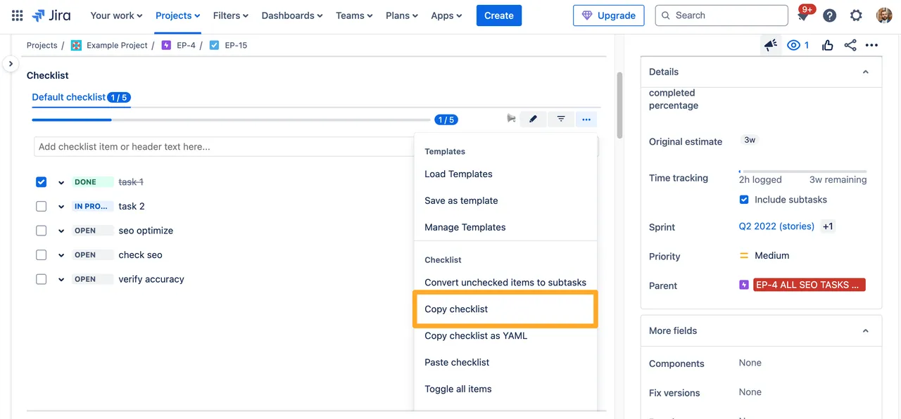Open the app switcher grid icon
This screenshot has width=901, height=419.
tap(17, 15)
